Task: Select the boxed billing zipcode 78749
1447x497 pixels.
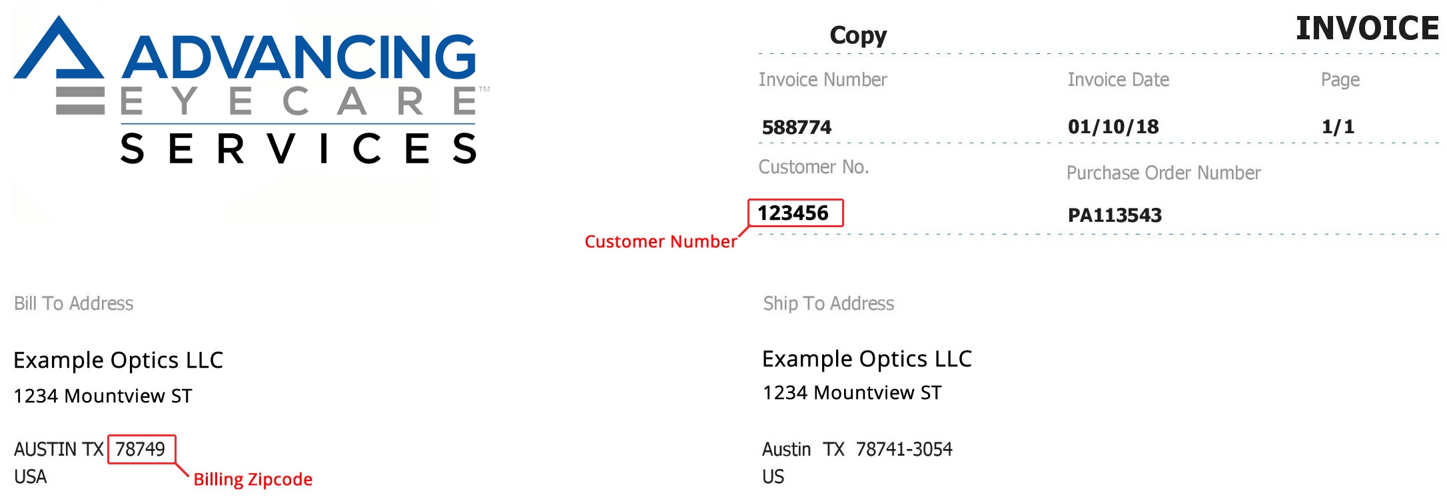Action: coord(141,449)
